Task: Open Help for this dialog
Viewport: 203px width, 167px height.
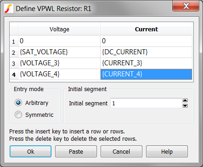Action: click(x=167, y=151)
